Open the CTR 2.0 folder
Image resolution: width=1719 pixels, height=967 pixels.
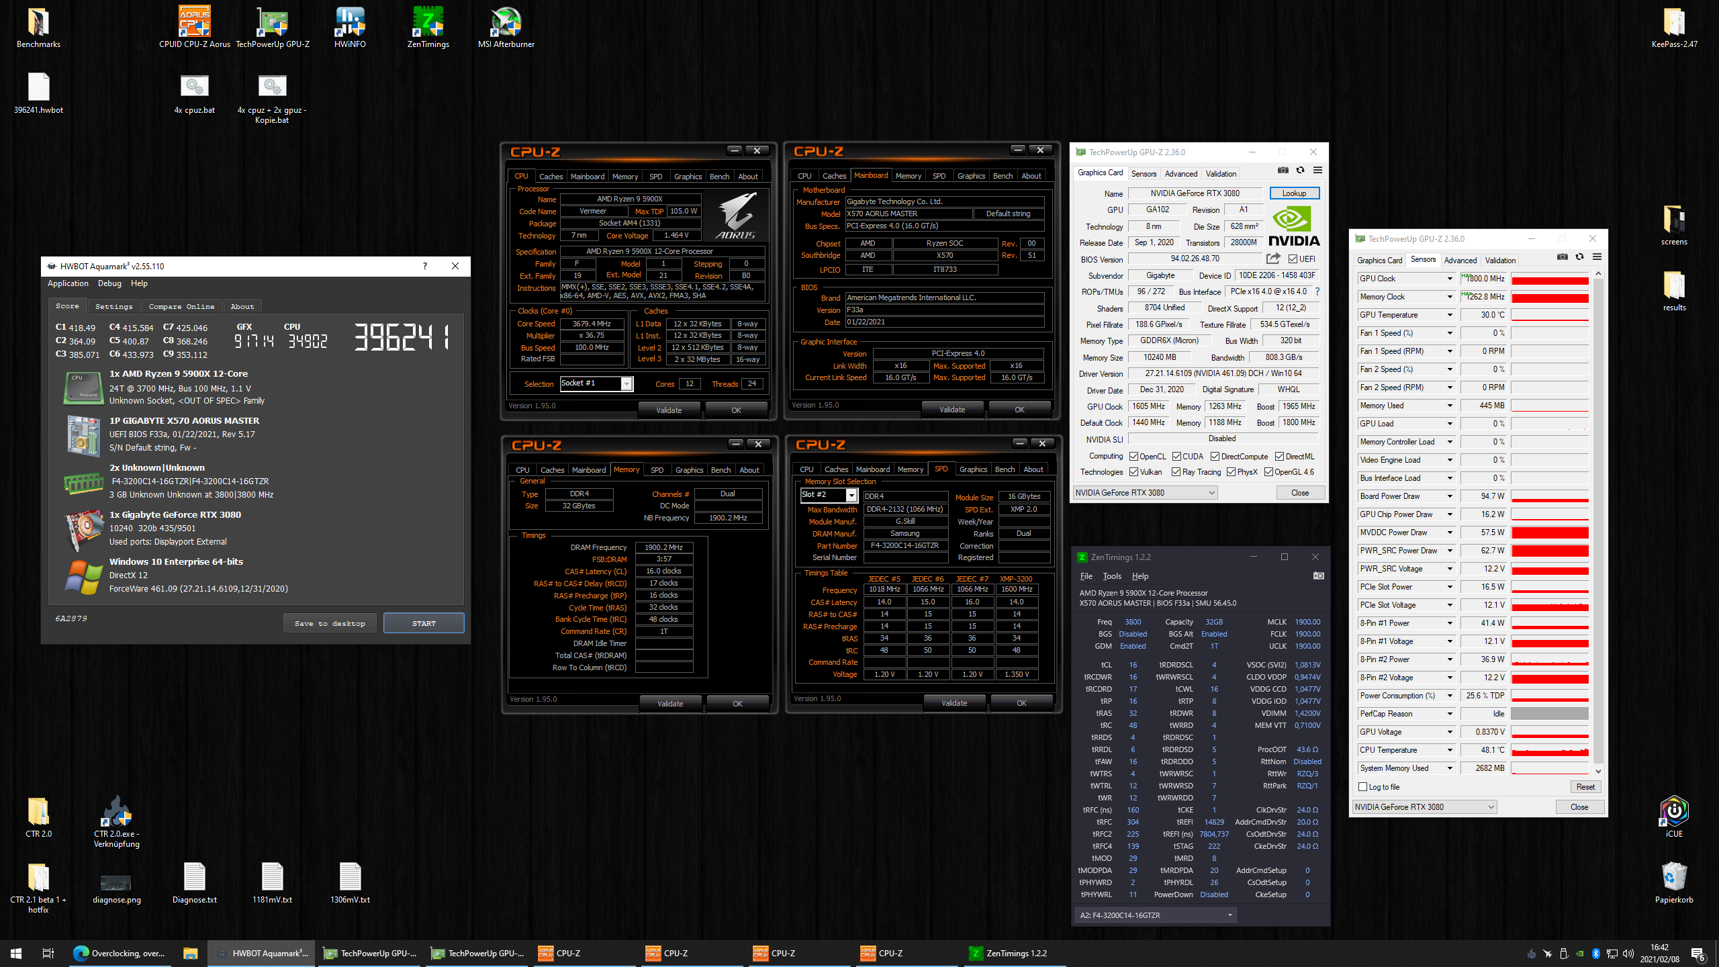38,817
